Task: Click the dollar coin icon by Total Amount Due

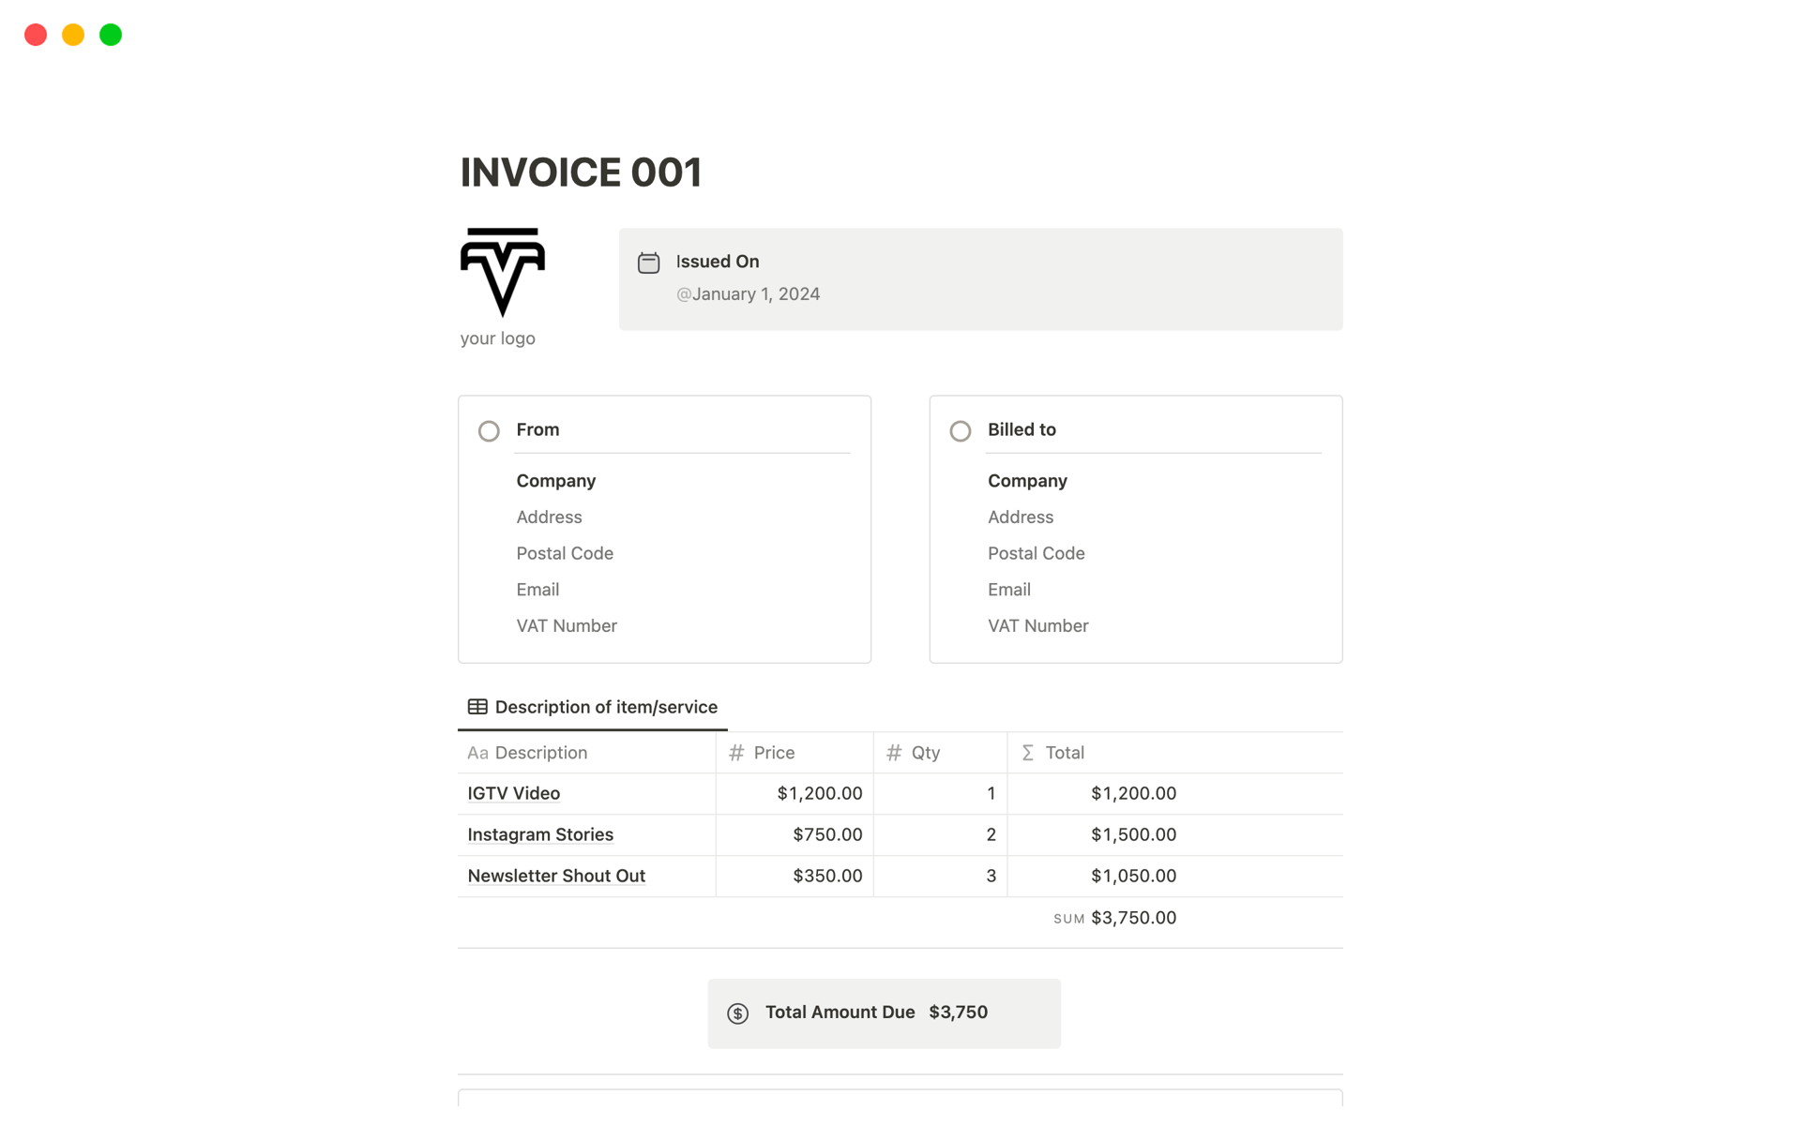Action: (x=737, y=1013)
